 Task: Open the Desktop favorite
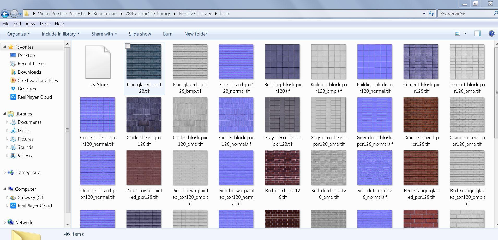coord(26,55)
